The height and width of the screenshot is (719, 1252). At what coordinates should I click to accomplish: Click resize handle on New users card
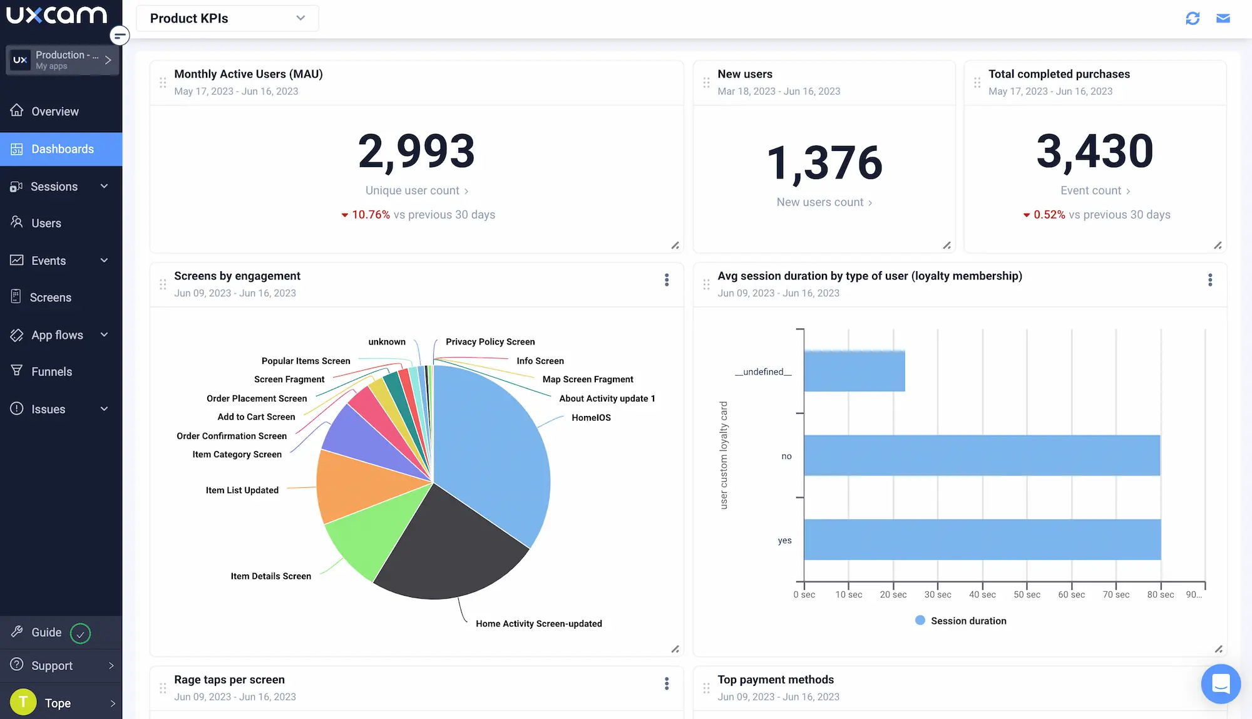point(947,246)
